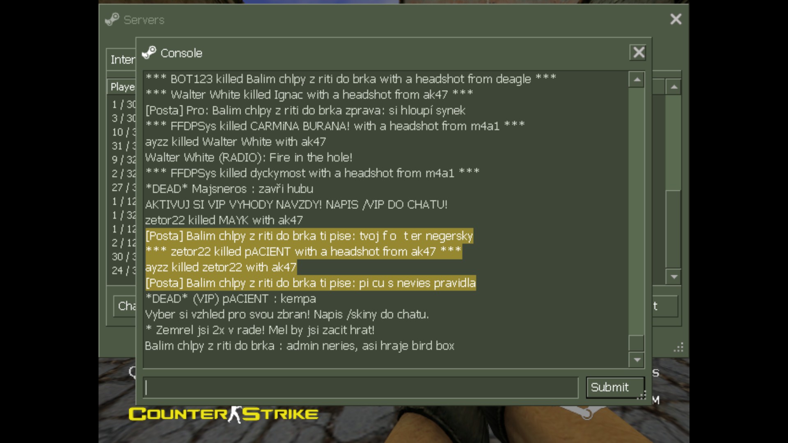Click the Counter-Strike logo

pos(223,414)
